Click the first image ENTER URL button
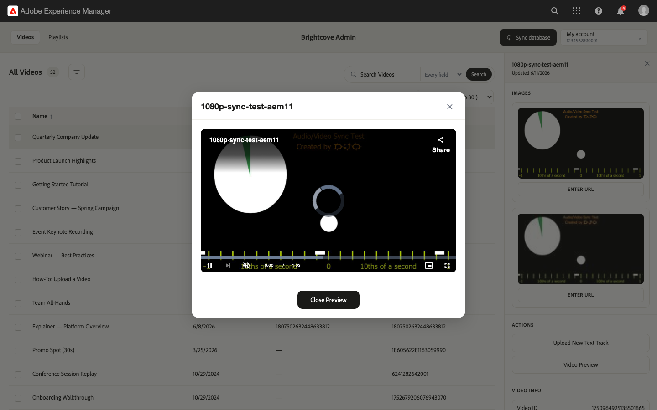Viewport: 657px width, 410px height. 580,189
